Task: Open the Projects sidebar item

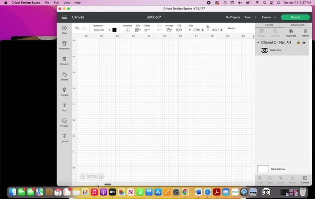Action: click(64, 60)
